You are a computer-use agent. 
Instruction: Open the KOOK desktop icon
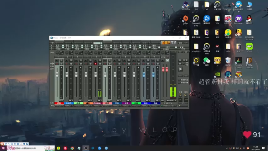[249, 48]
